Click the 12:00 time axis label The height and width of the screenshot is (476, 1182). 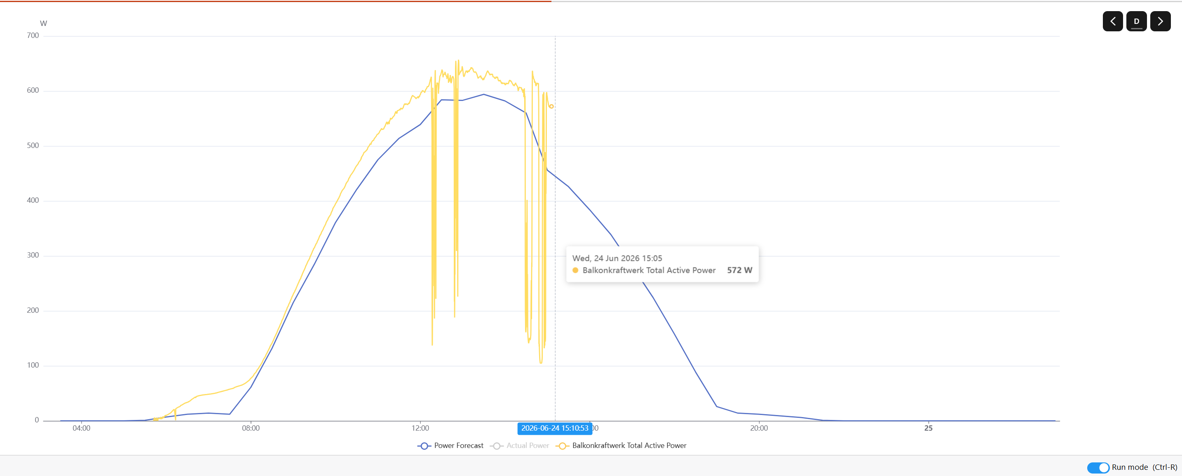click(x=420, y=428)
